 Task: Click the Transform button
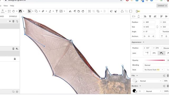point(164,32)
